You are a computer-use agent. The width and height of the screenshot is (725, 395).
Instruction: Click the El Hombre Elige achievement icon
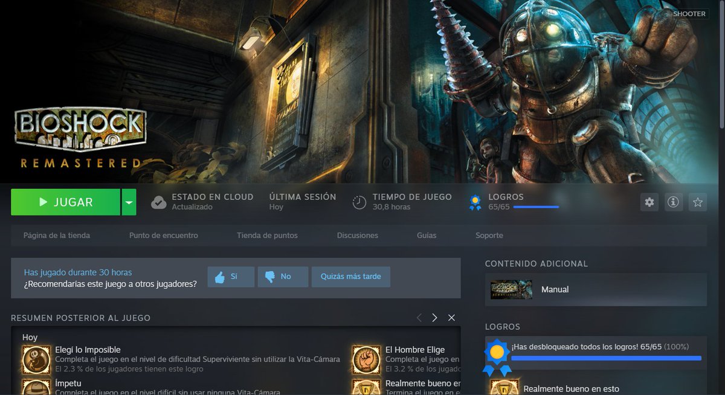367,360
